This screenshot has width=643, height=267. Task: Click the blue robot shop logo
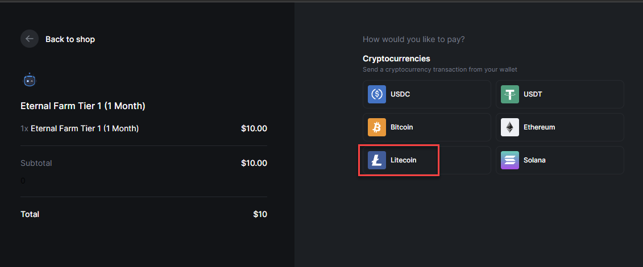(x=30, y=80)
